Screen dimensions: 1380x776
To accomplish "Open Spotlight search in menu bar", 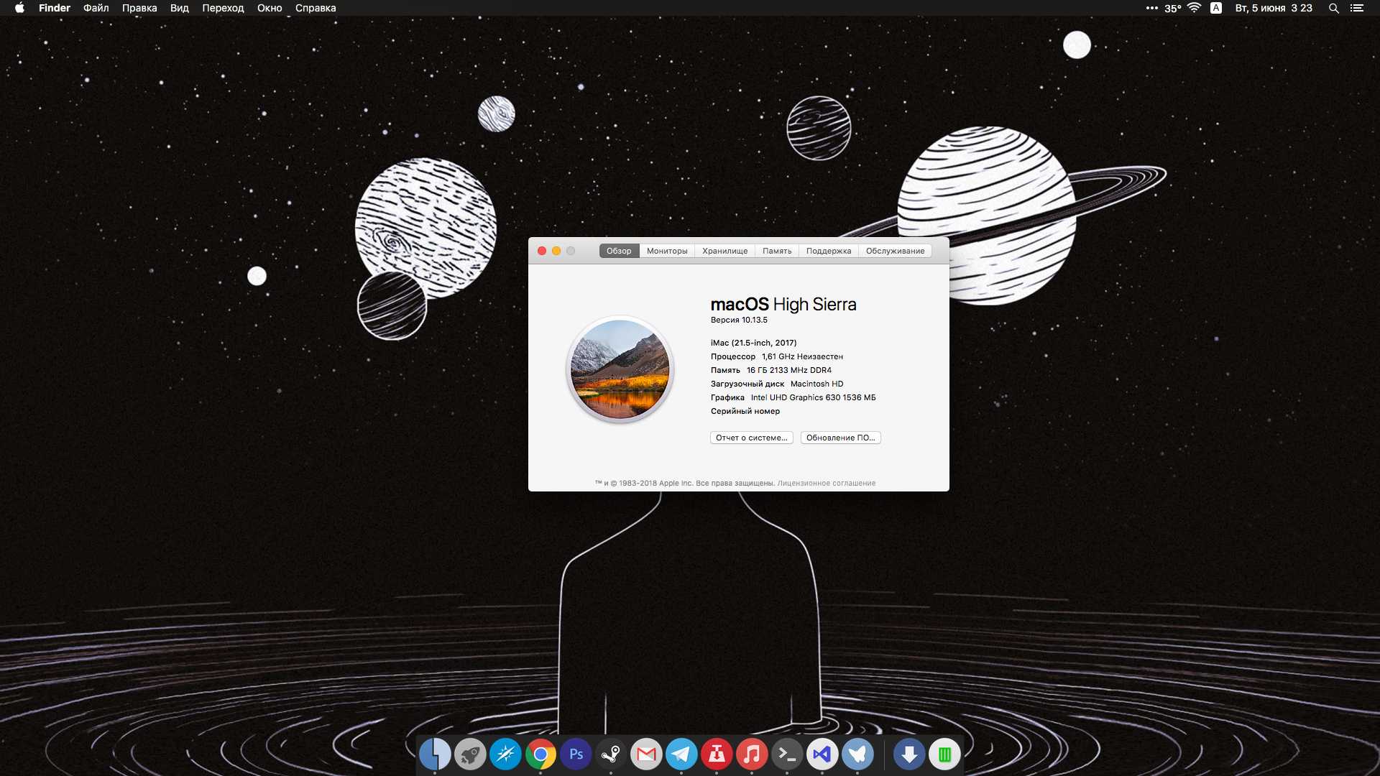I will [1333, 9].
